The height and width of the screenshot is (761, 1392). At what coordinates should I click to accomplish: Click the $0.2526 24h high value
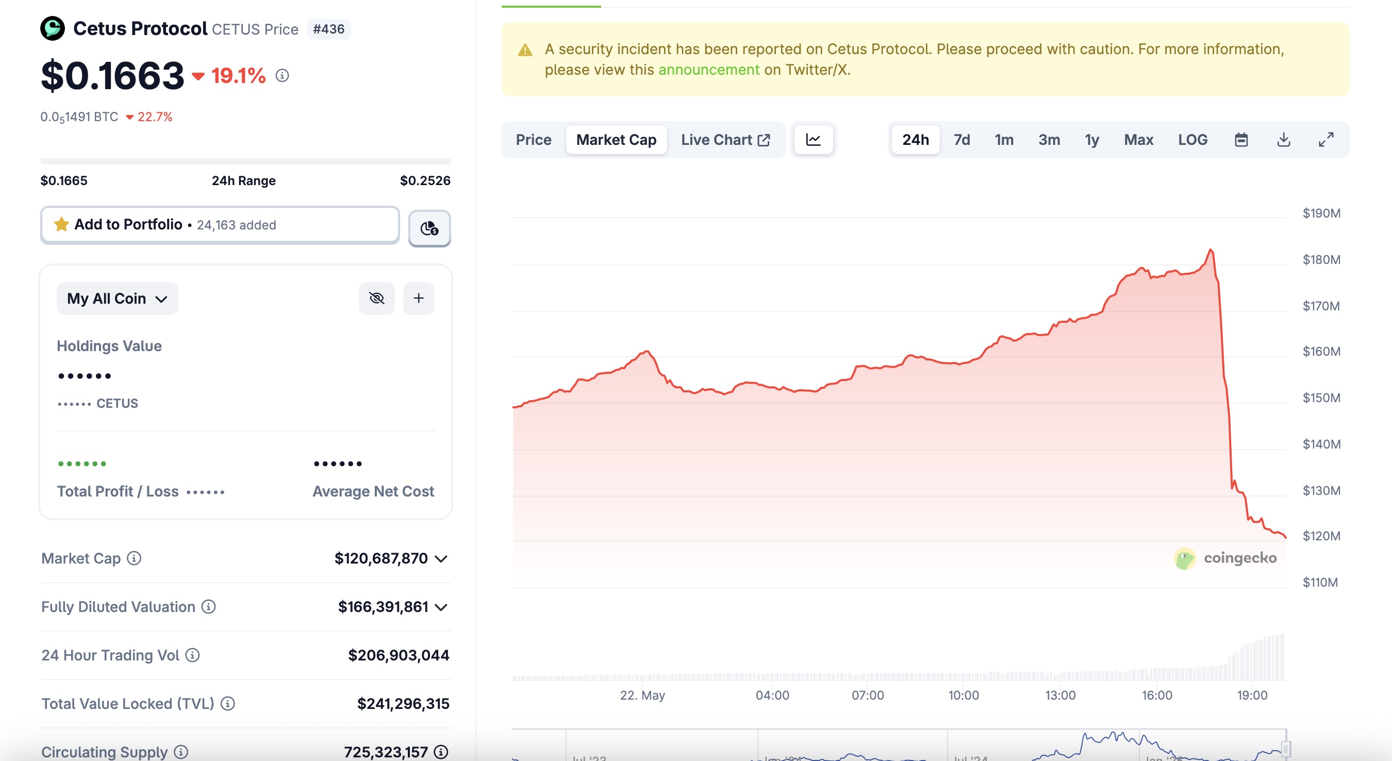pyautogui.click(x=425, y=180)
